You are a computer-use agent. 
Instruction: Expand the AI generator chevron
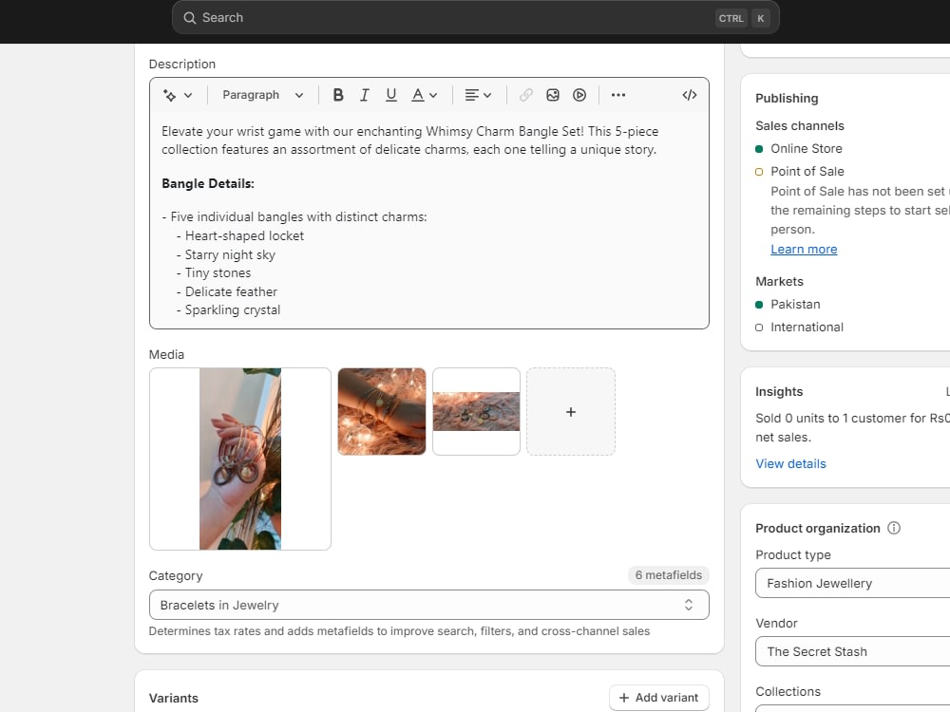click(188, 95)
